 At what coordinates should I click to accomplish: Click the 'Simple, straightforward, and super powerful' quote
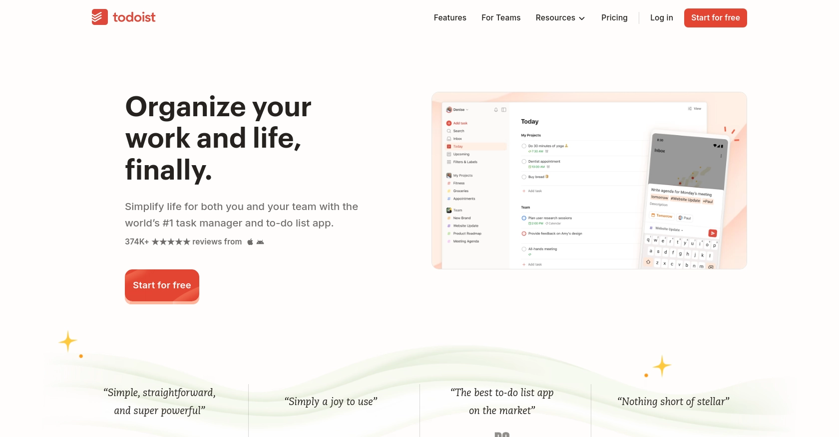click(160, 402)
